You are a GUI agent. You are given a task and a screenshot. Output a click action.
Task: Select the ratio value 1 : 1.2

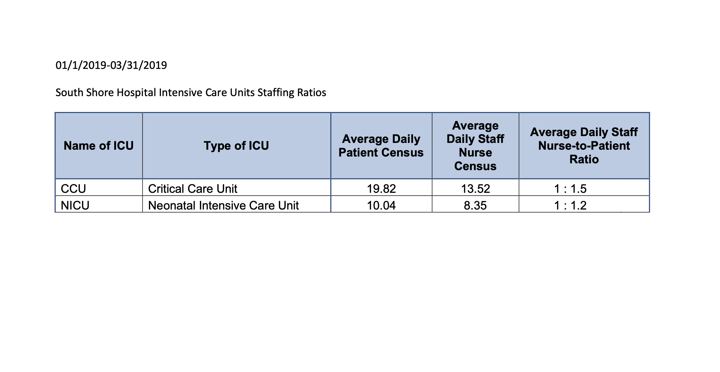click(570, 206)
